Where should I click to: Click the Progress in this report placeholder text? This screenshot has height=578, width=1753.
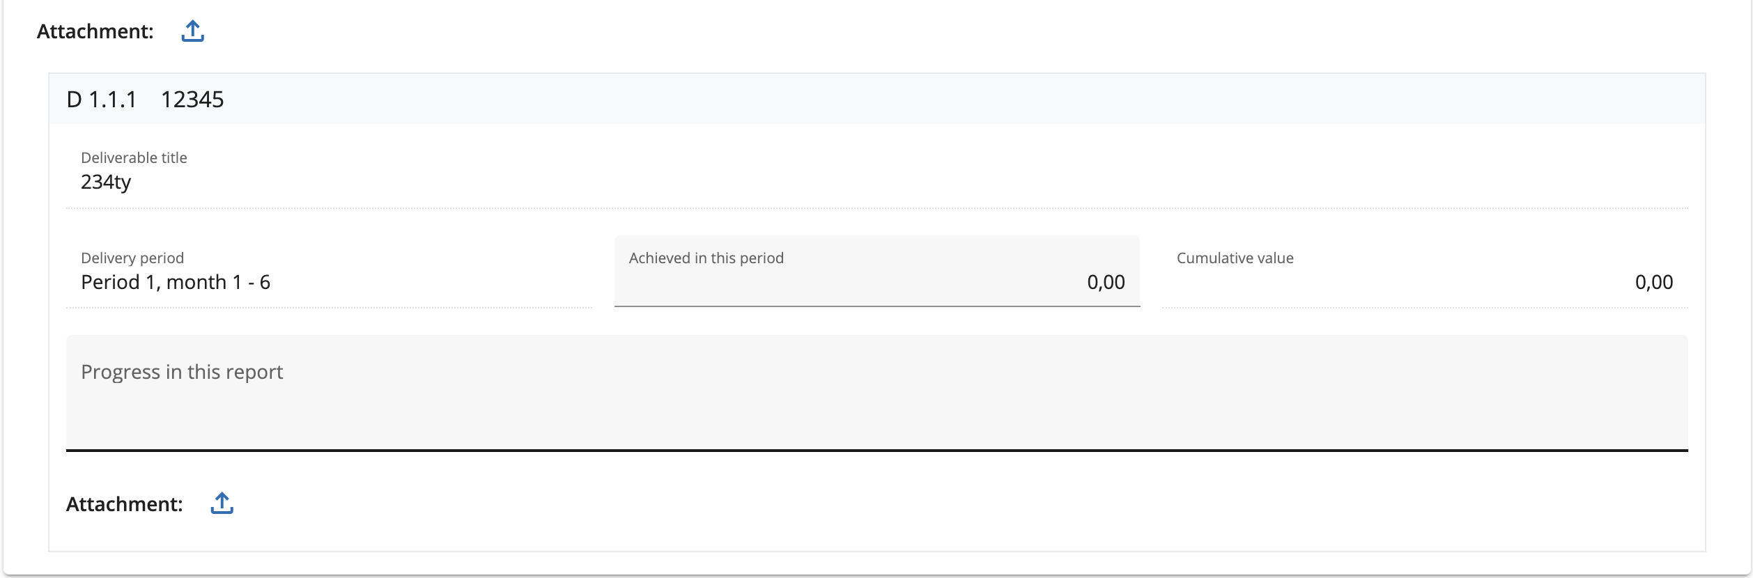tap(182, 372)
